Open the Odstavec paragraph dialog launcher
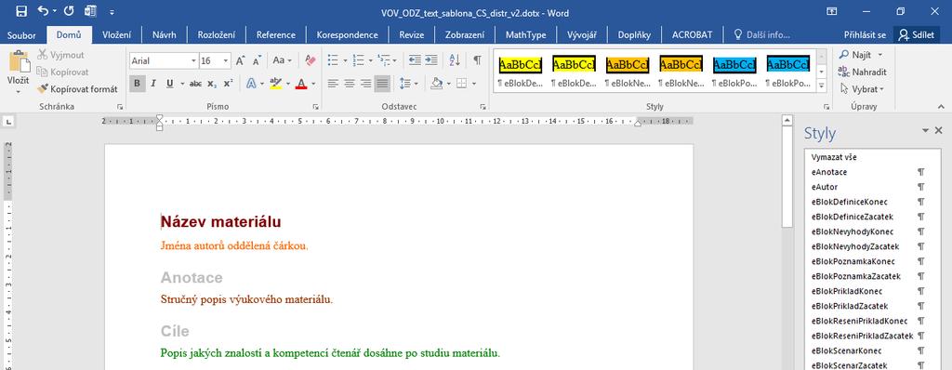This screenshot has width=952, height=370. coord(483,107)
